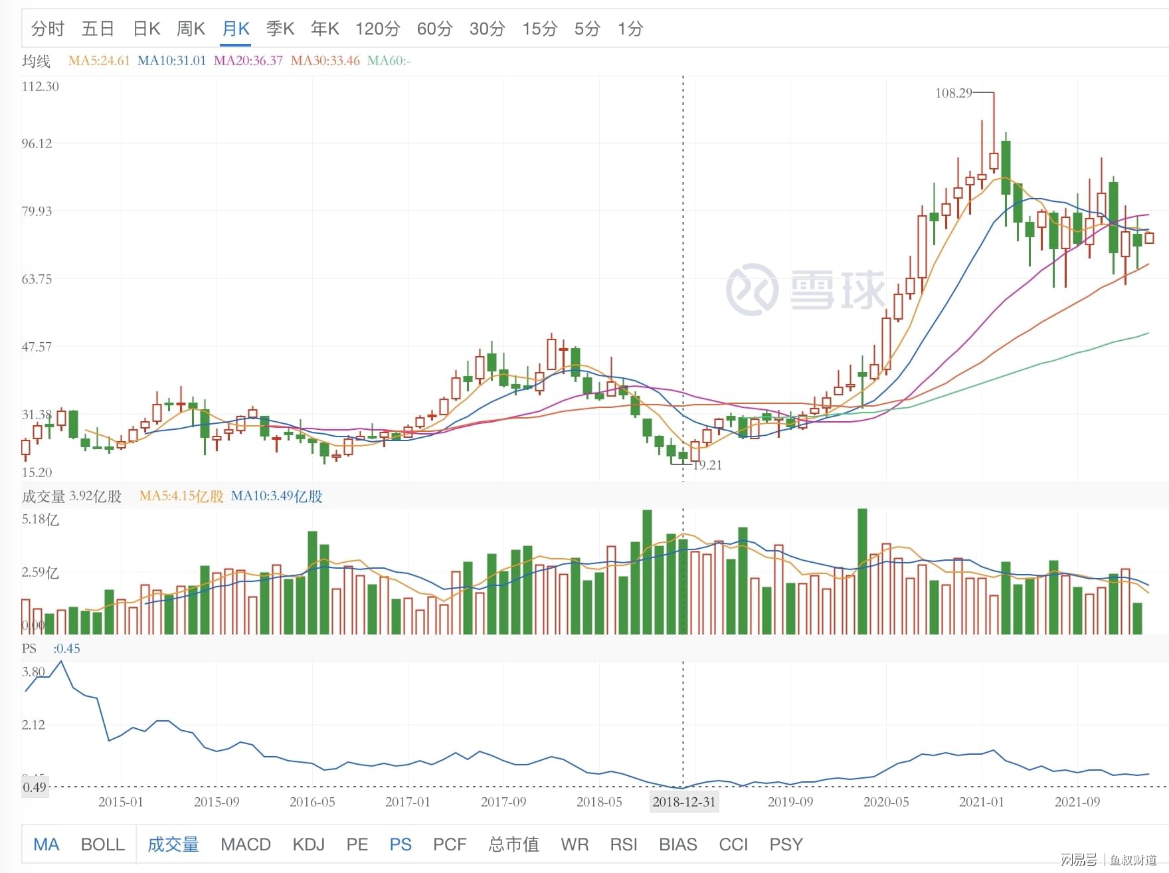Click the MA10:31.01 legend value

point(171,60)
